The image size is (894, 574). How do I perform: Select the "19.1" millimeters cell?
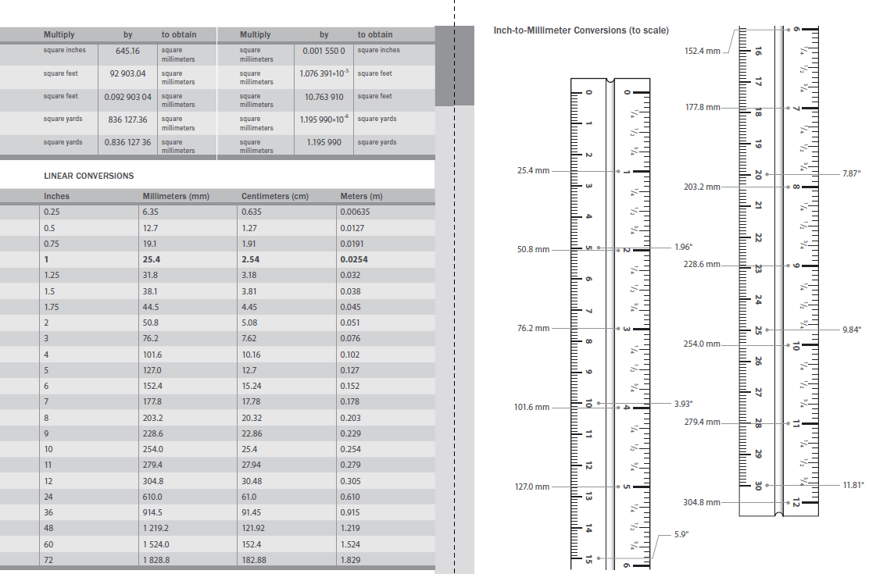pos(149,244)
